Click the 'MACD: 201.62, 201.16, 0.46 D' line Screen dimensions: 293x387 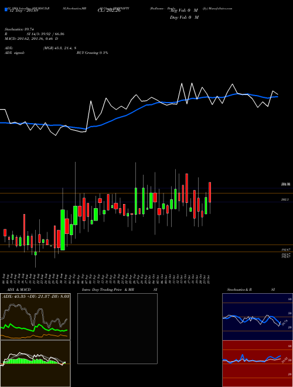31,39
